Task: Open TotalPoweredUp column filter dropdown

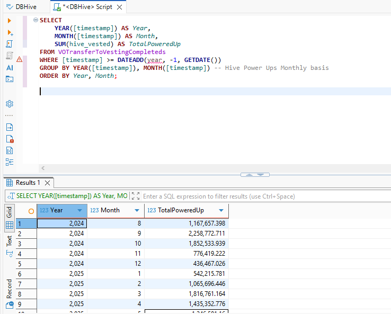Action: click(221, 211)
